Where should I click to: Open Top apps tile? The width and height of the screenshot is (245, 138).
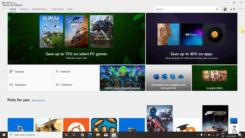(x=30, y=72)
